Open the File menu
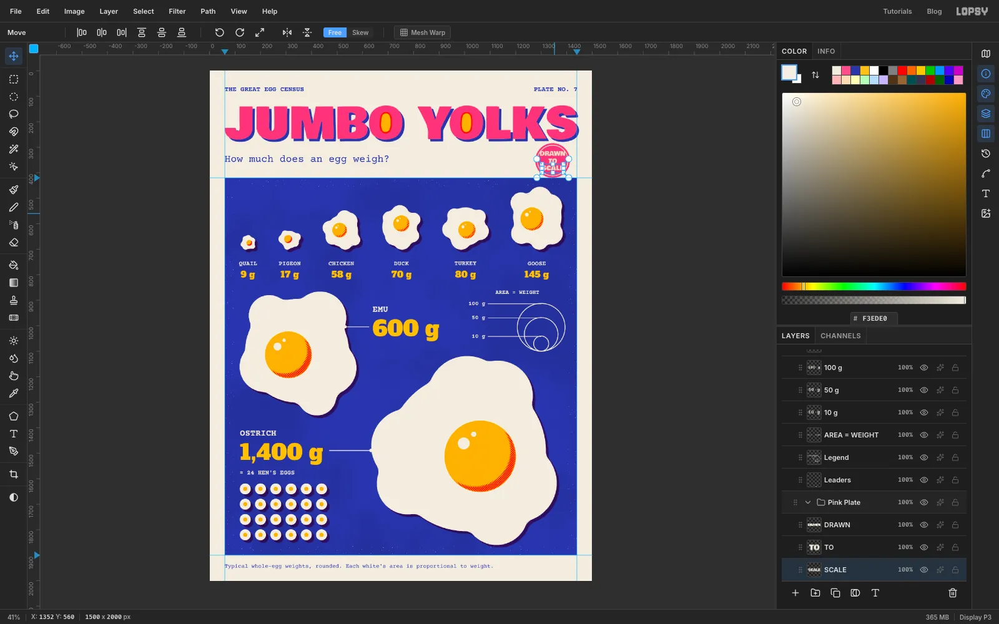This screenshot has width=999, height=624. click(x=16, y=11)
